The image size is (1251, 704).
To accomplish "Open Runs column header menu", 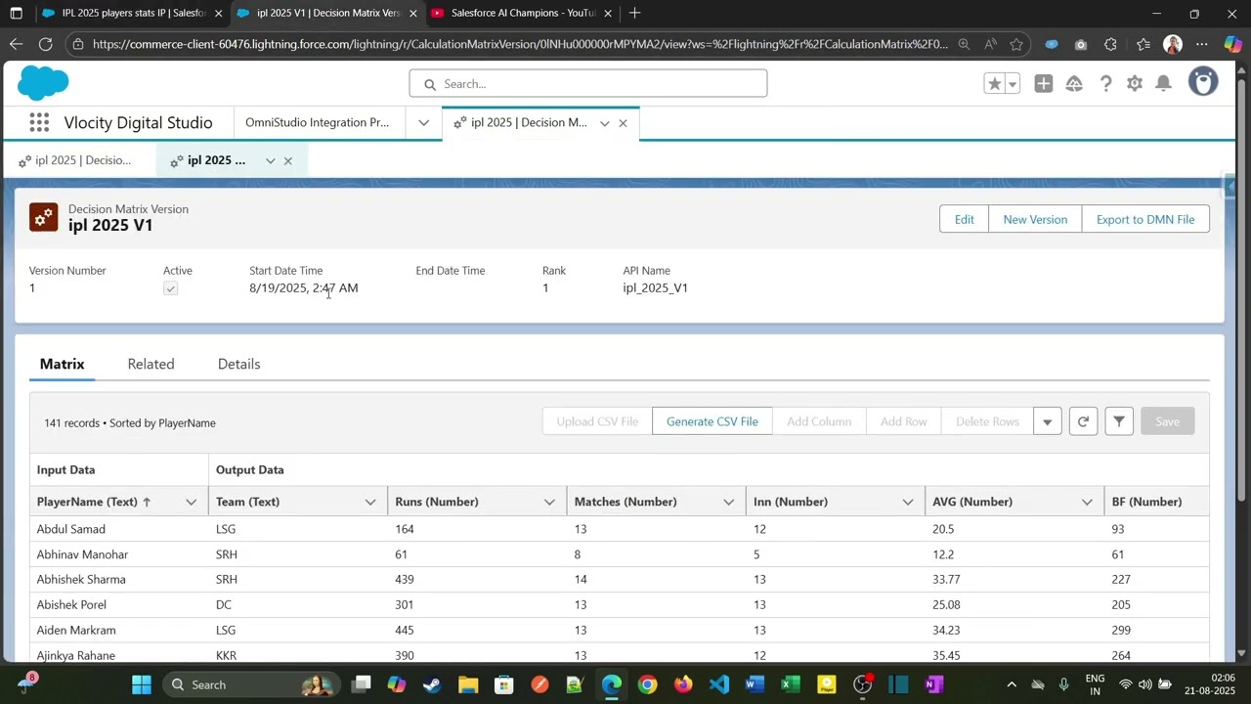I will (549, 502).
